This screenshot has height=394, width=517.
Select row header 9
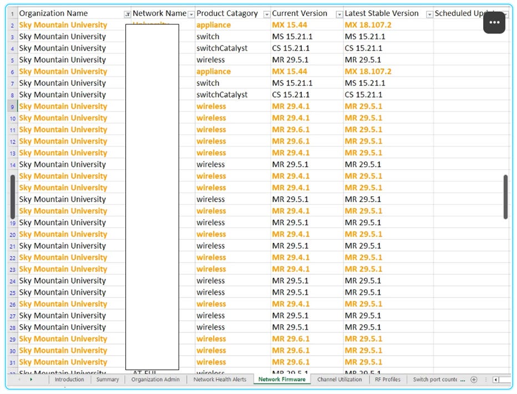tap(12, 107)
